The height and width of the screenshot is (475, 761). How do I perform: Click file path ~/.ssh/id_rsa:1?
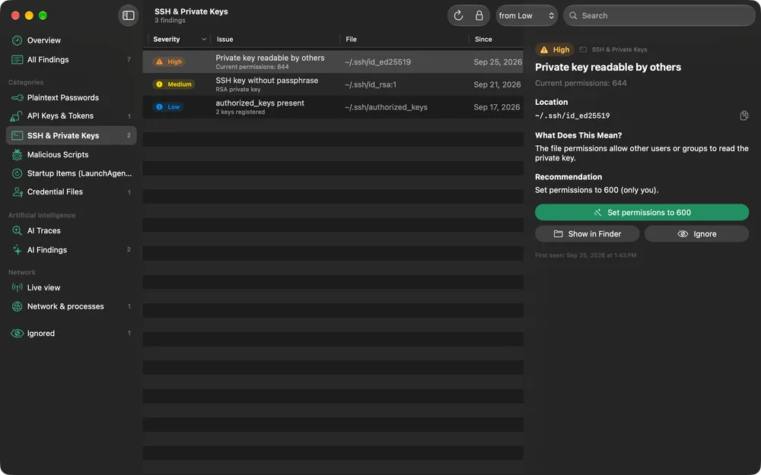pos(371,84)
